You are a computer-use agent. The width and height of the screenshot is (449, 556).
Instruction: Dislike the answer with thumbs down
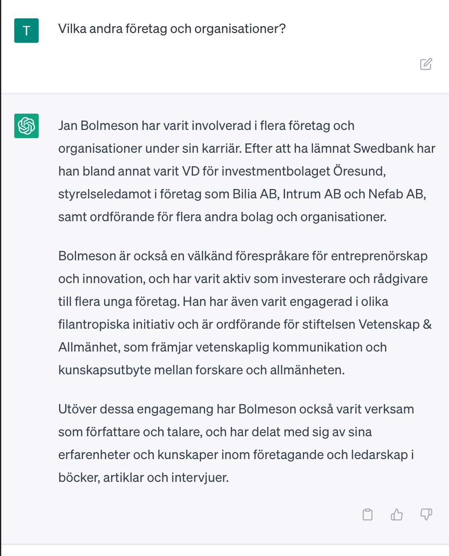(426, 514)
